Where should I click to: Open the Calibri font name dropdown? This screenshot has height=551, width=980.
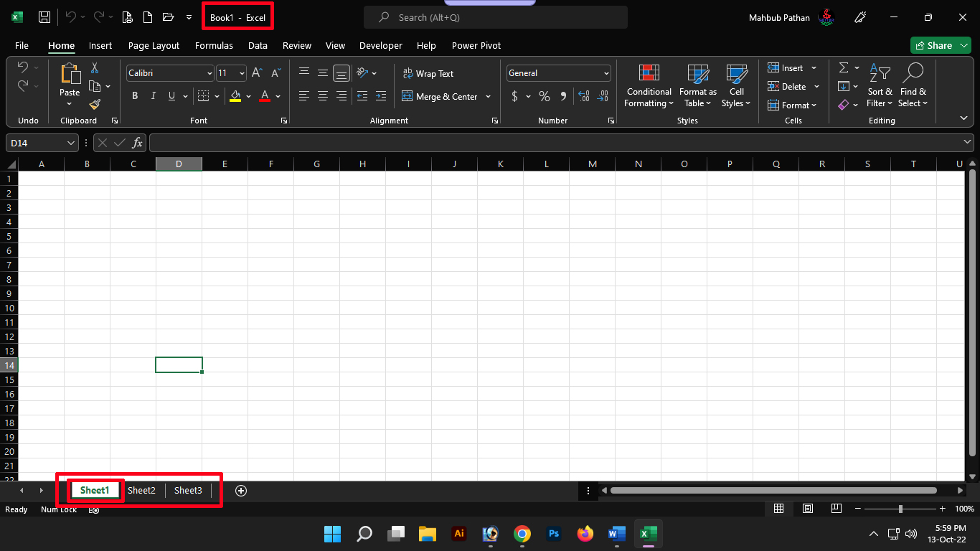(209, 73)
